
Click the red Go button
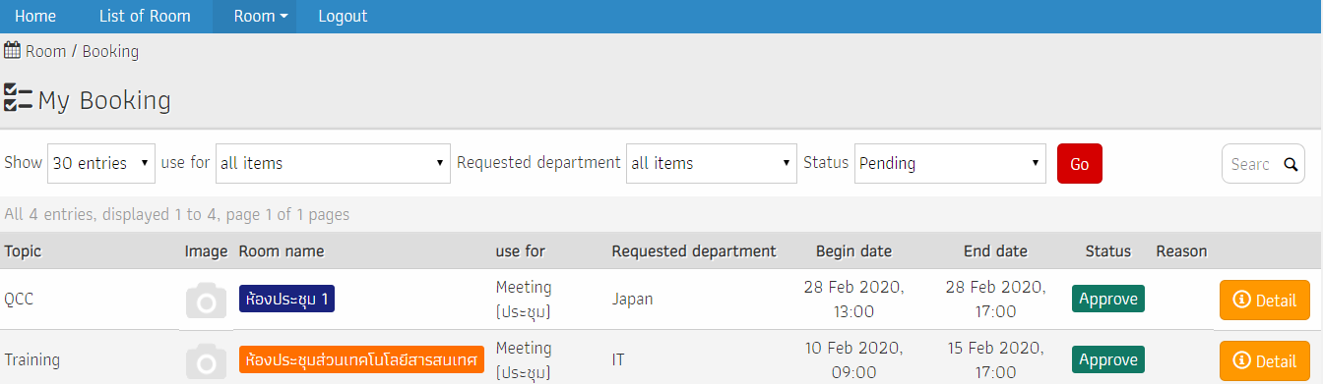(x=1080, y=163)
